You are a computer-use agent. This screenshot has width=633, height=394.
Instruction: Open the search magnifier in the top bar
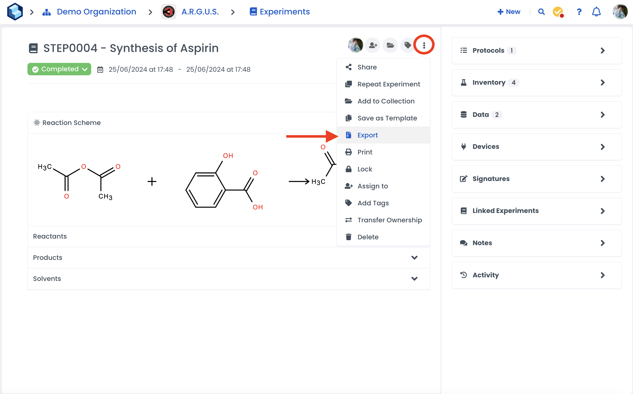(541, 12)
